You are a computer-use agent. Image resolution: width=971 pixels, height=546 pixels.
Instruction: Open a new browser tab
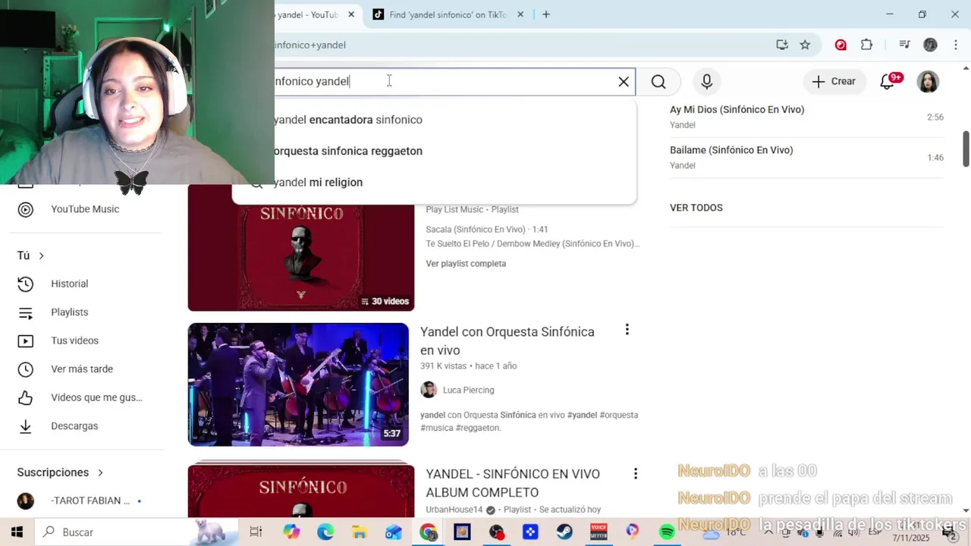point(545,14)
